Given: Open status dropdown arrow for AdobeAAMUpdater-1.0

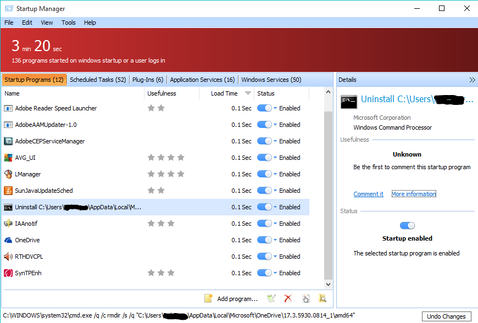Looking at the screenshot, I should pyautogui.click(x=275, y=125).
